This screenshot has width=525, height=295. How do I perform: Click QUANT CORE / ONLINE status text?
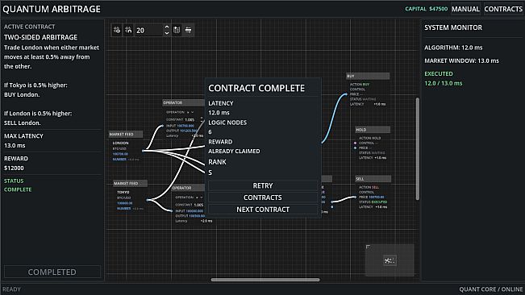coord(491,289)
